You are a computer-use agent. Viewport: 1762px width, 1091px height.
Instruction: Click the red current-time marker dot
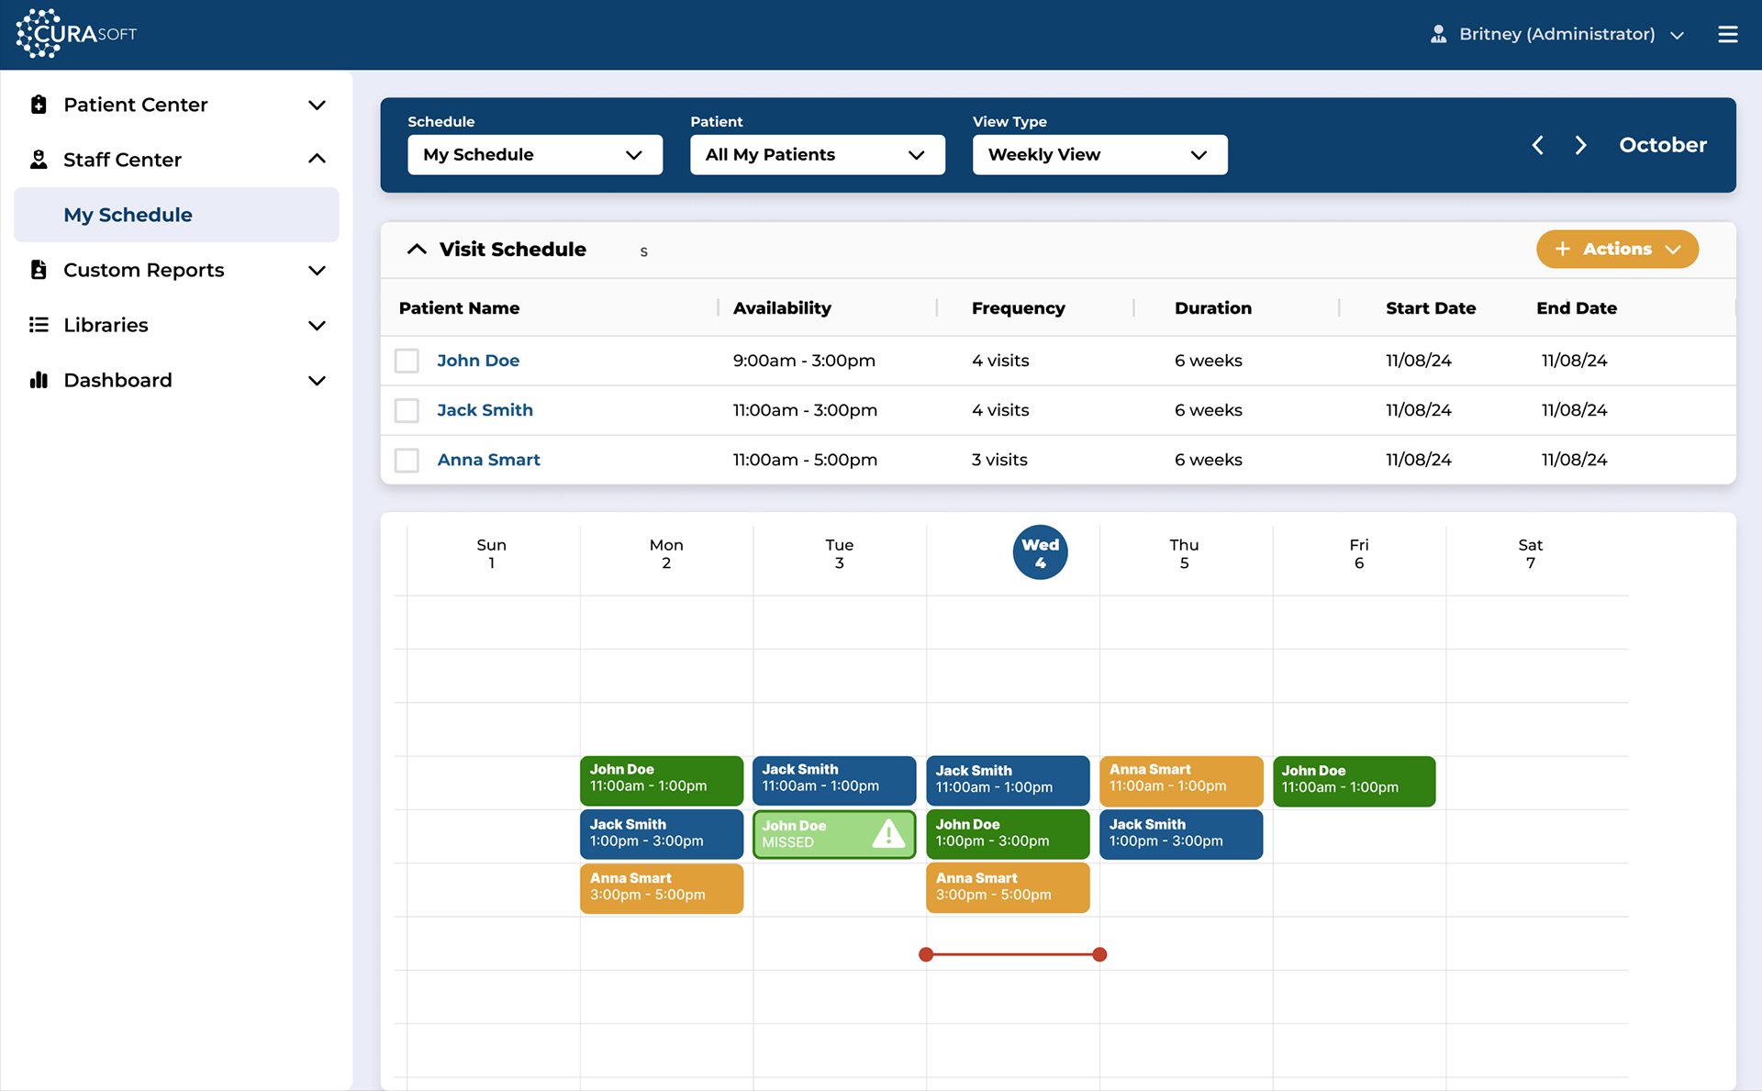(926, 954)
